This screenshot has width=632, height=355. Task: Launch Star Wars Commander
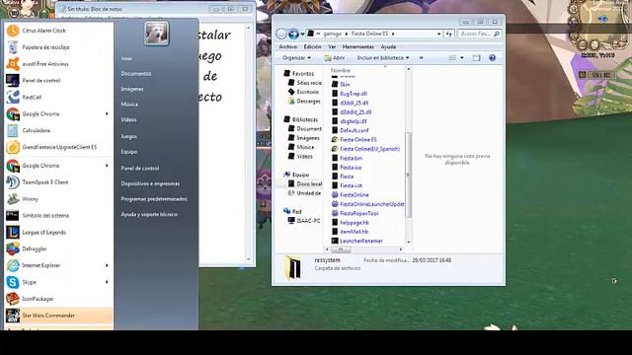tap(58, 316)
